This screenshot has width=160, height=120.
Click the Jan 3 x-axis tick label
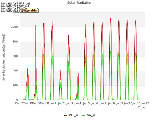coord(69,103)
